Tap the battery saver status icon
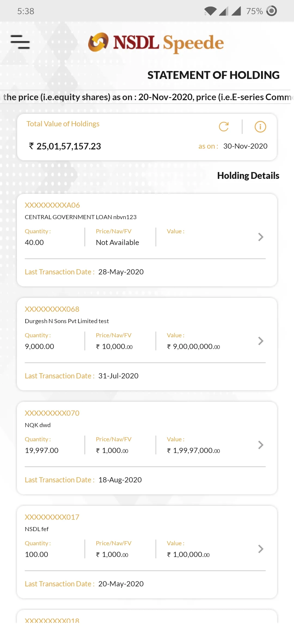 (x=271, y=11)
